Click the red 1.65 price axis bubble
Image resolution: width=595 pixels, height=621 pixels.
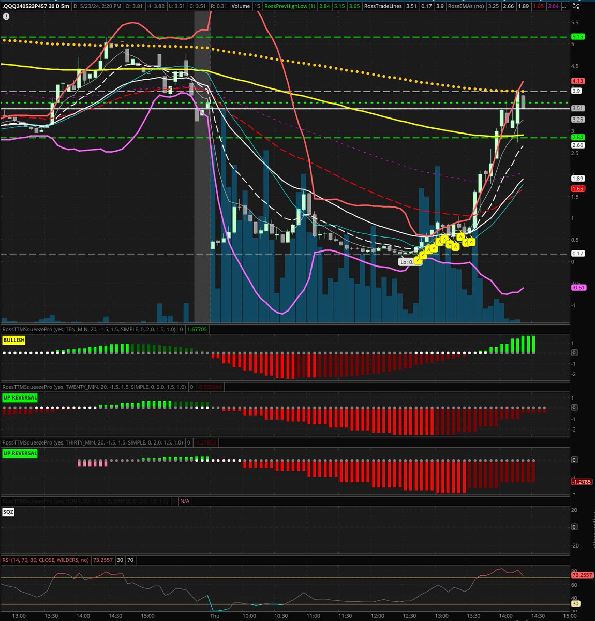coord(577,189)
